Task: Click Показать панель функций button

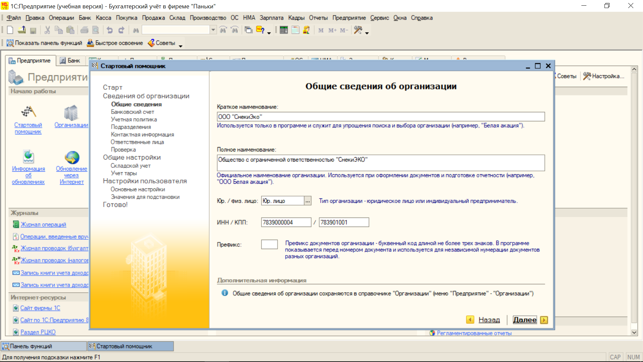Action: [44, 43]
